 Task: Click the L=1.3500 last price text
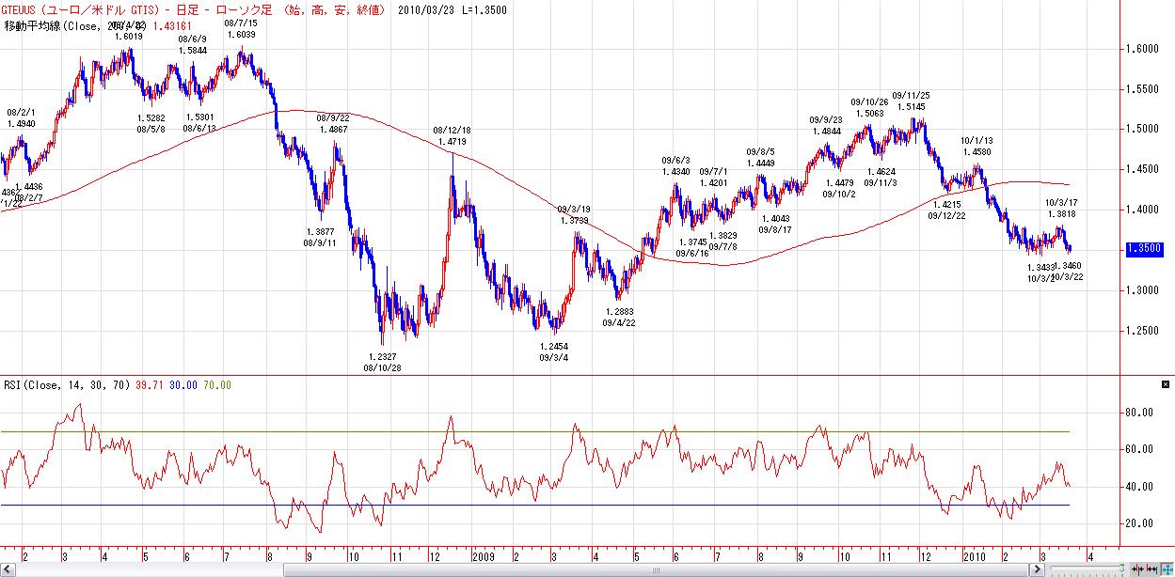[484, 9]
